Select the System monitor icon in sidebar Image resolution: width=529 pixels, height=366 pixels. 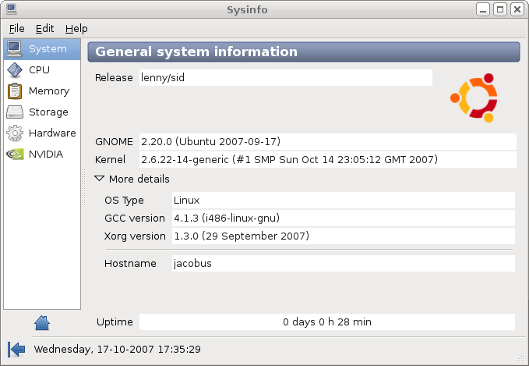tap(15, 49)
